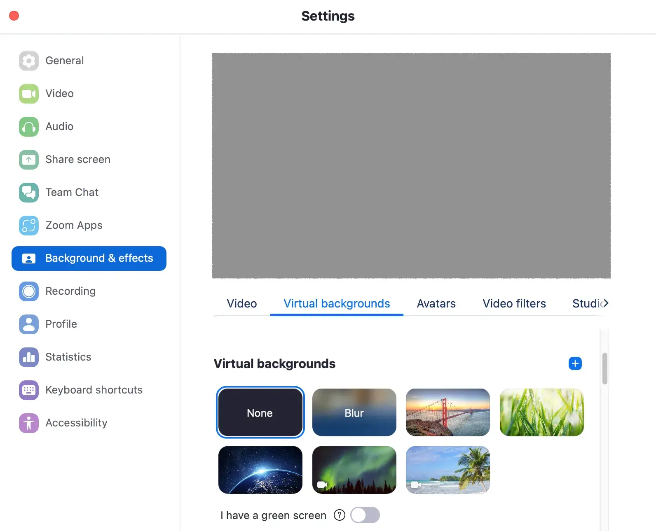The width and height of the screenshot is (656, 531).
Task: Select the green grass background
Action: 542,412
